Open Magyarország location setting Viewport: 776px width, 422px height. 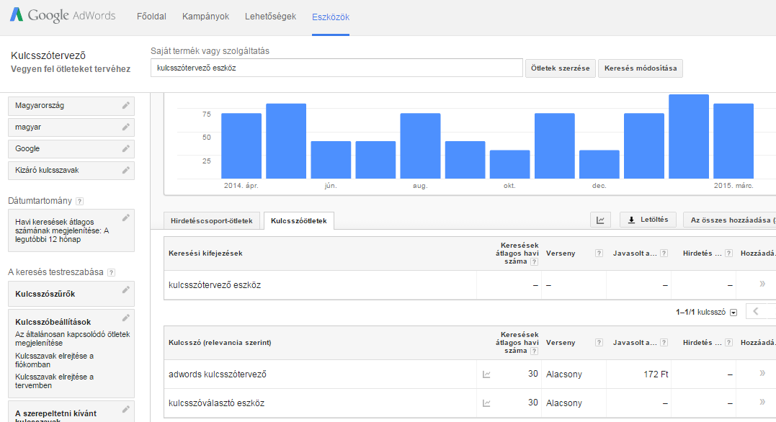click(71, 106)
